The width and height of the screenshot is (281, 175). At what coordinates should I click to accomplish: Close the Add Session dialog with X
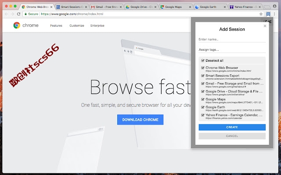tap(265, 26)
